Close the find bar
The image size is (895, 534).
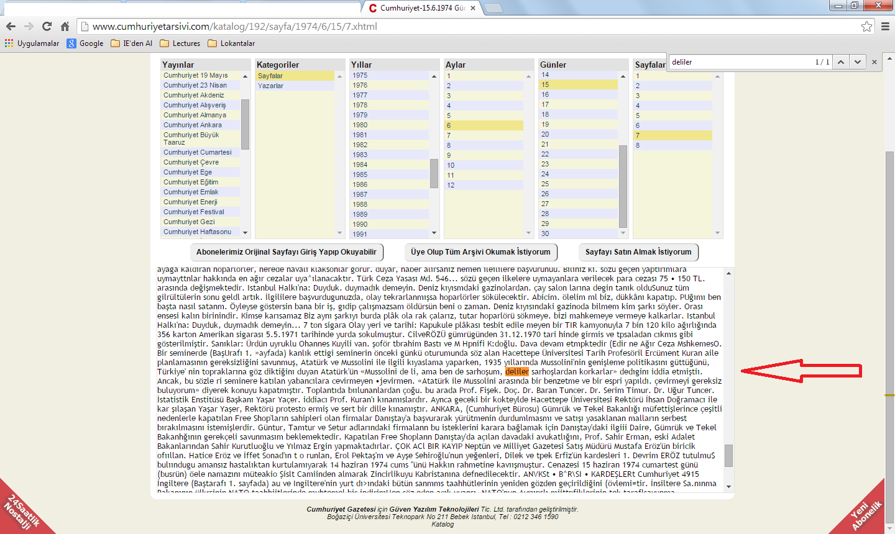coord(874,62)
